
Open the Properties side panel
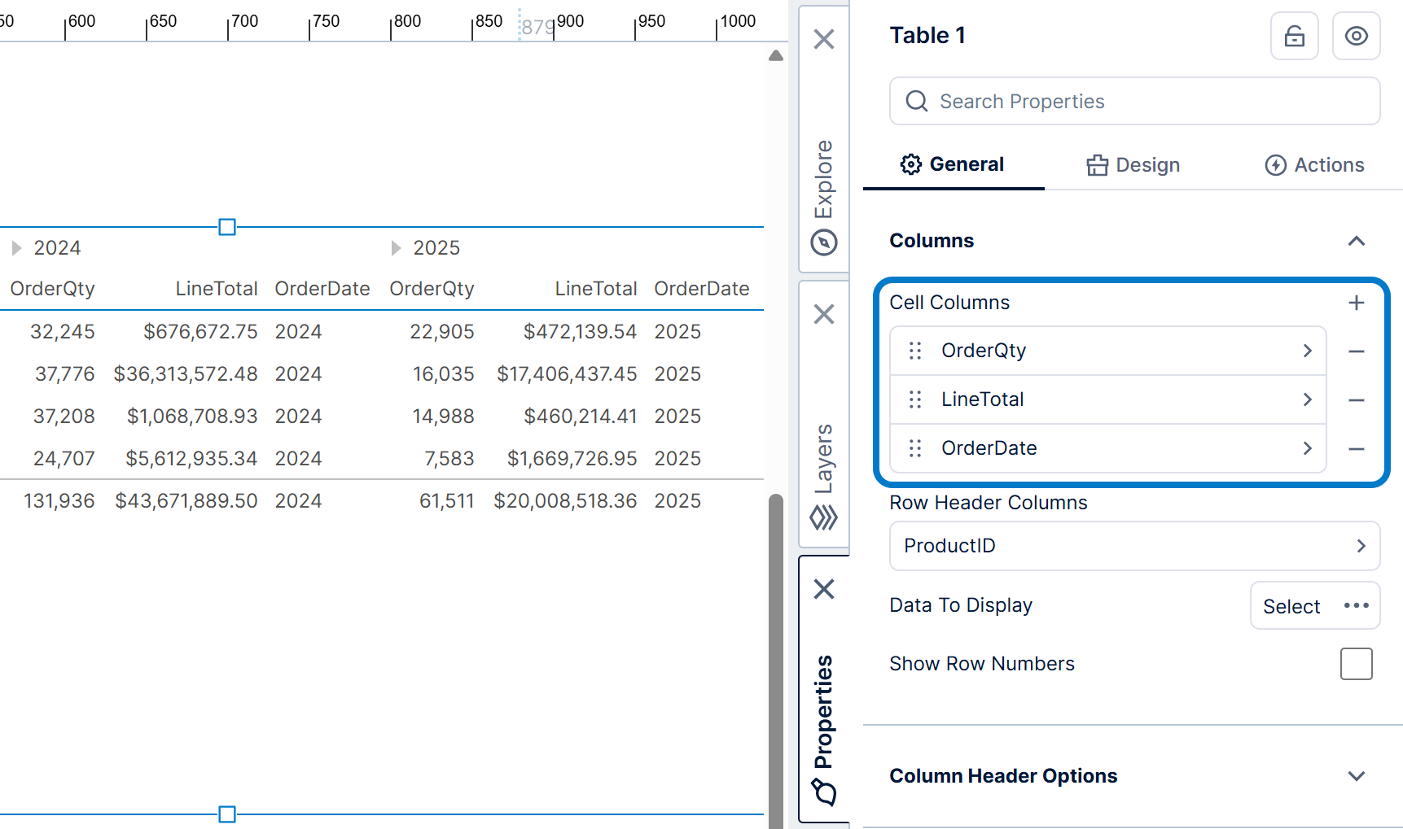coord(824,712)
